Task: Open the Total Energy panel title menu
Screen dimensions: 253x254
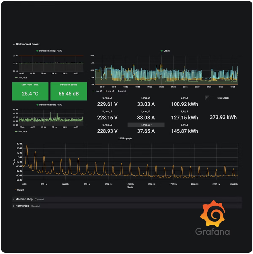Action: point(223,98)
